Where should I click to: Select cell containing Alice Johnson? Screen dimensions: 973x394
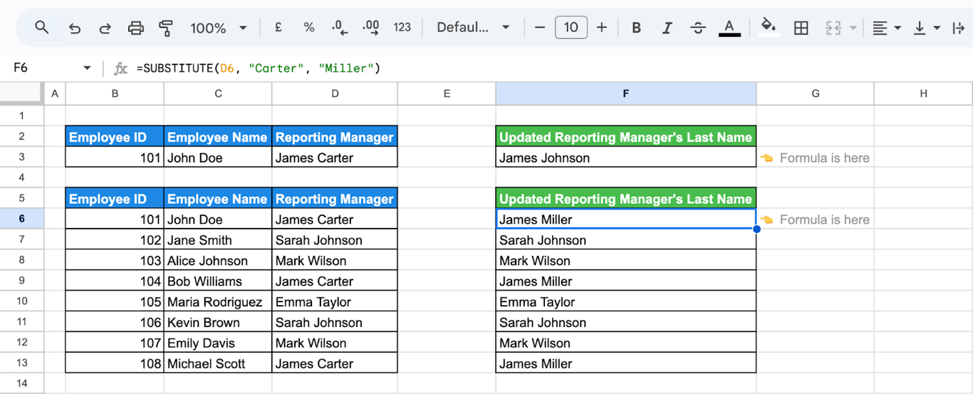click(218, 261)
